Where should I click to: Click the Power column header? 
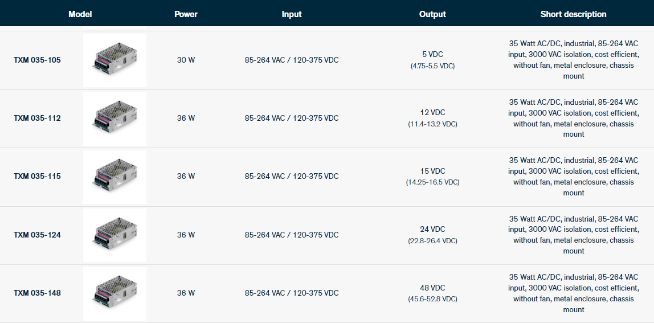(x=186, y=14)
